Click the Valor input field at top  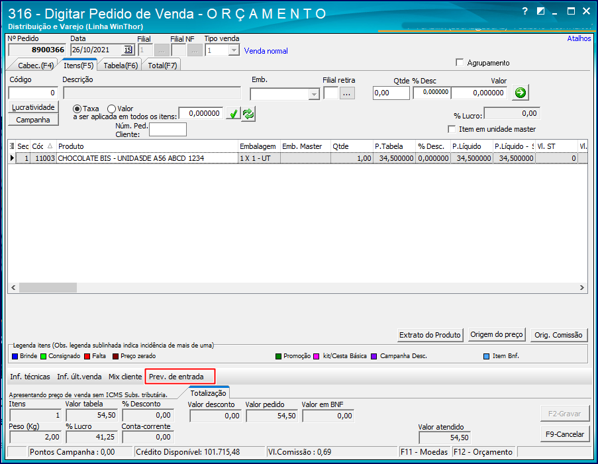(x=479, y=93)
